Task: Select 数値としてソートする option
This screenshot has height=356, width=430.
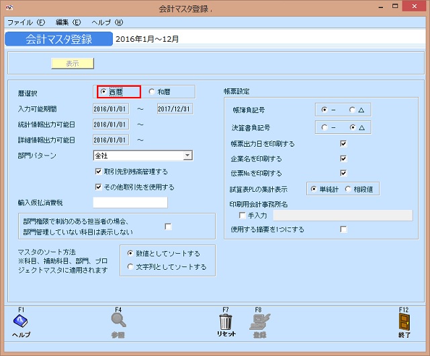Action: pyautogui.click(x=130, y=253)
